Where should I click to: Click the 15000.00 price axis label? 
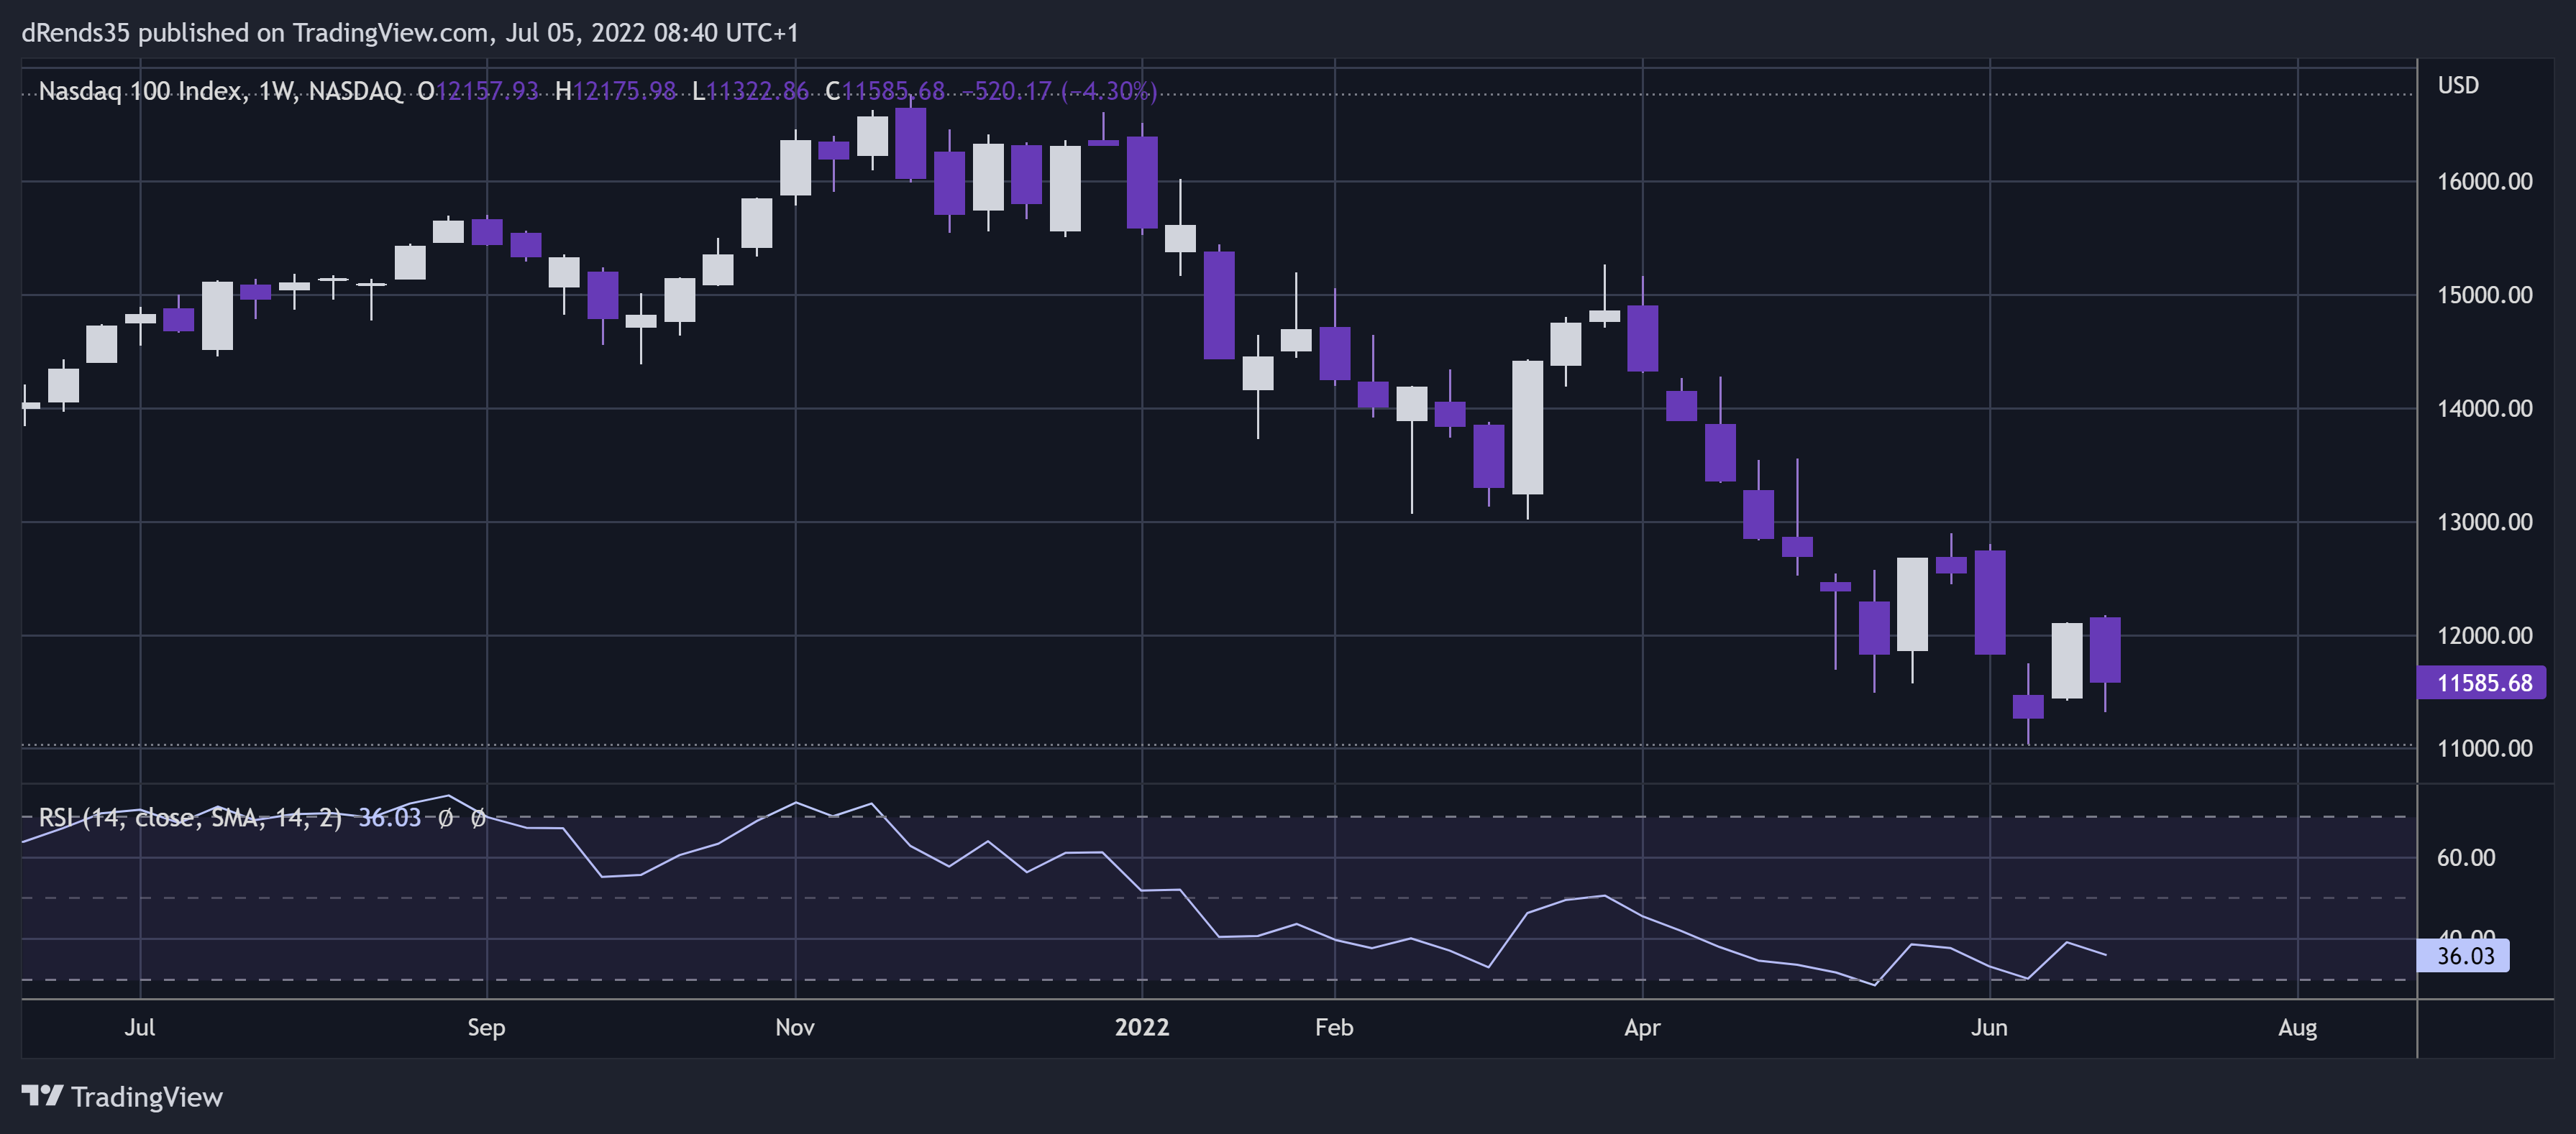click(2484, 295)
